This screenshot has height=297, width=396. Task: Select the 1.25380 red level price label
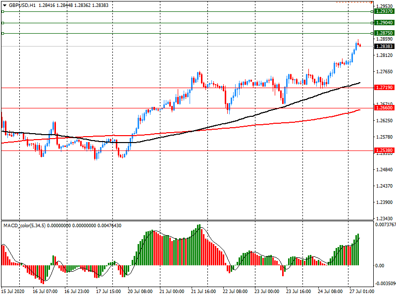click(385, 150)
